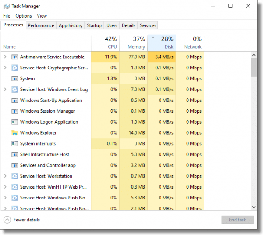Switch to the Performance tab
Viewport: 263px width, 235px height.
pyautogui.click(x=41, y=25)
